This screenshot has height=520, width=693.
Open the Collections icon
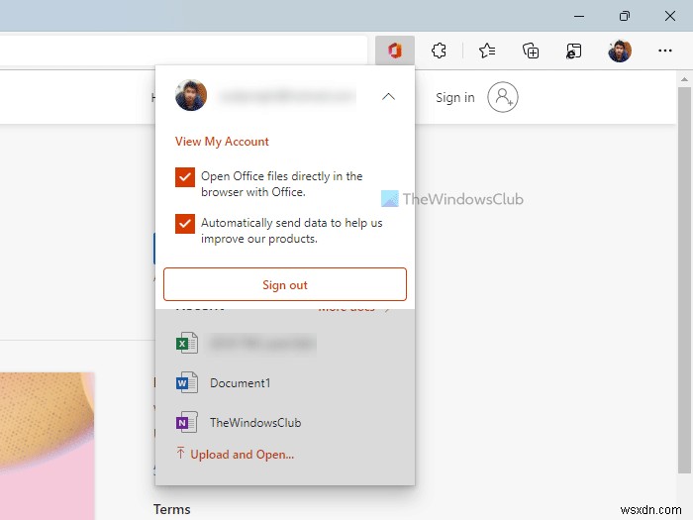(x=531, y=51)
